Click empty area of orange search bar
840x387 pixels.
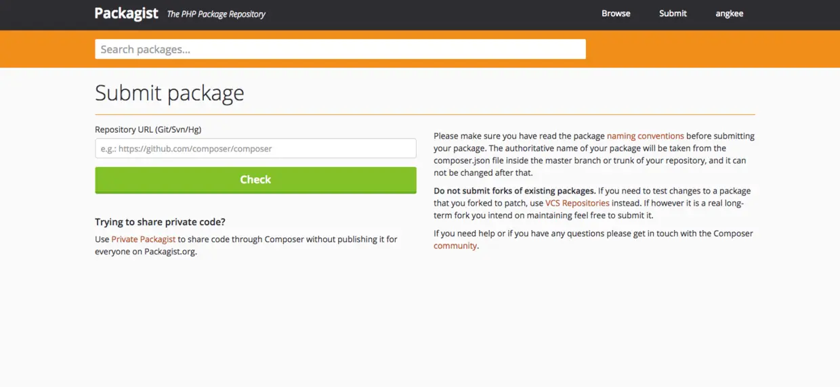[x=677, y=49]
